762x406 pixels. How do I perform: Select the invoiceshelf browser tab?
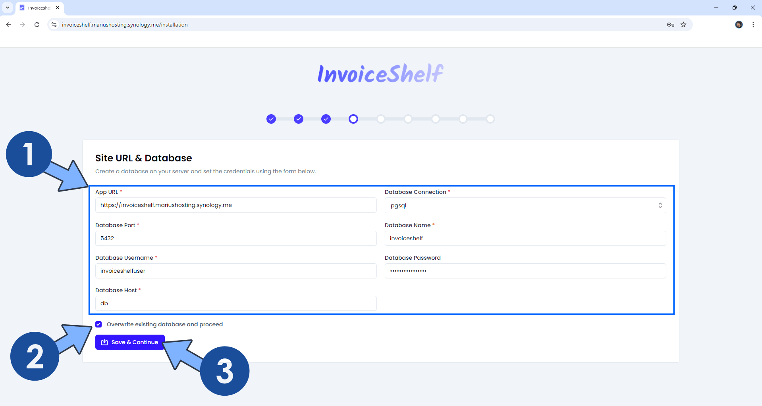[x=39, y=8]
